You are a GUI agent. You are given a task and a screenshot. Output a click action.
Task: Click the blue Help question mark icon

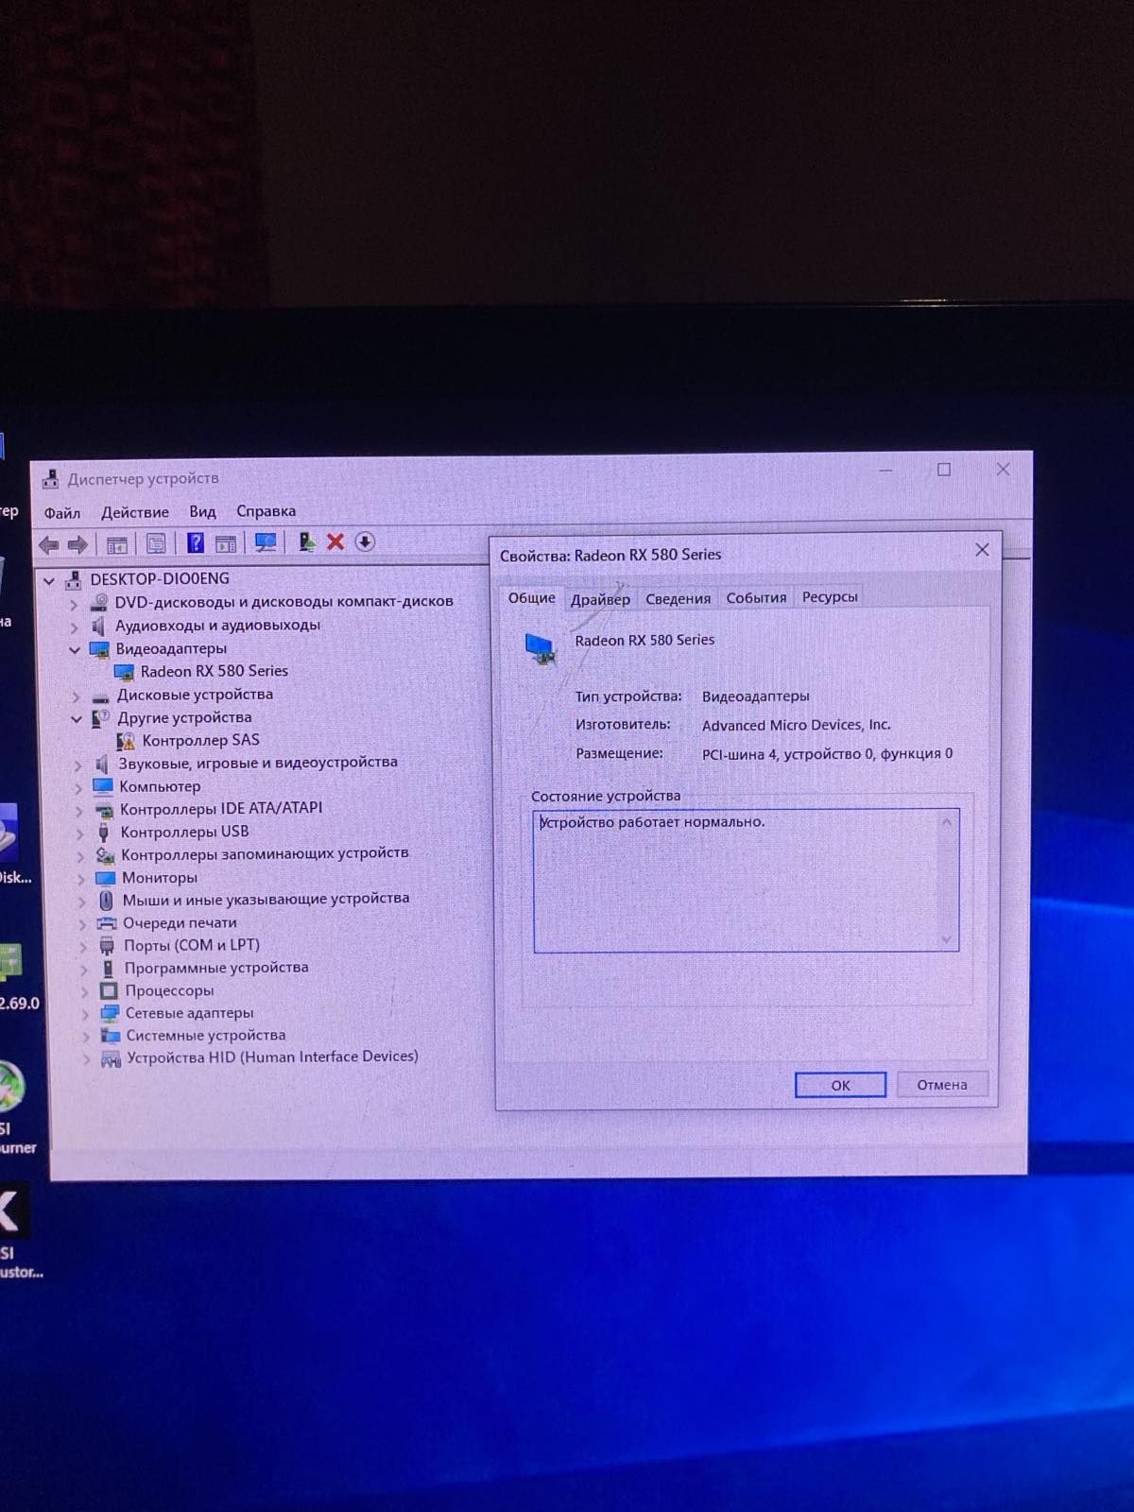195,542
